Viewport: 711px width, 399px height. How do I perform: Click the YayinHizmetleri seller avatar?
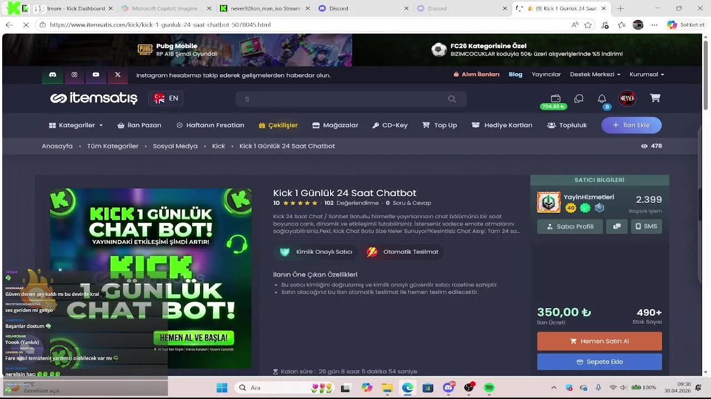549,202
